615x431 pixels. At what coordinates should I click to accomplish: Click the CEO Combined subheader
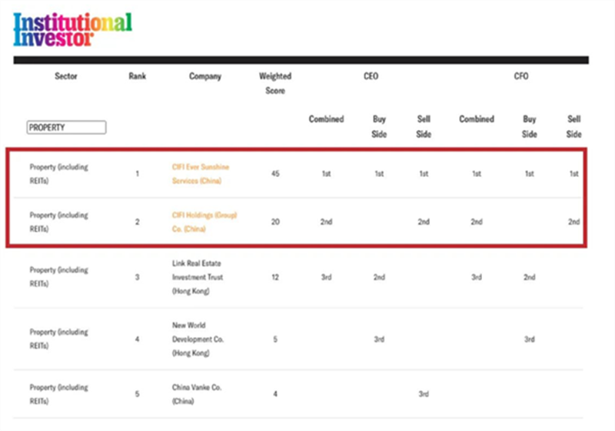(x=326, y=119)
